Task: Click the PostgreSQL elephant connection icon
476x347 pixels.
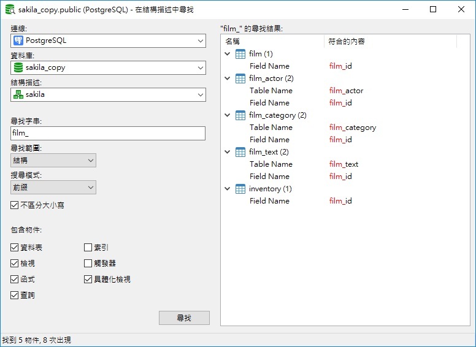Action: pyautogui.click(x=18, y=40)
